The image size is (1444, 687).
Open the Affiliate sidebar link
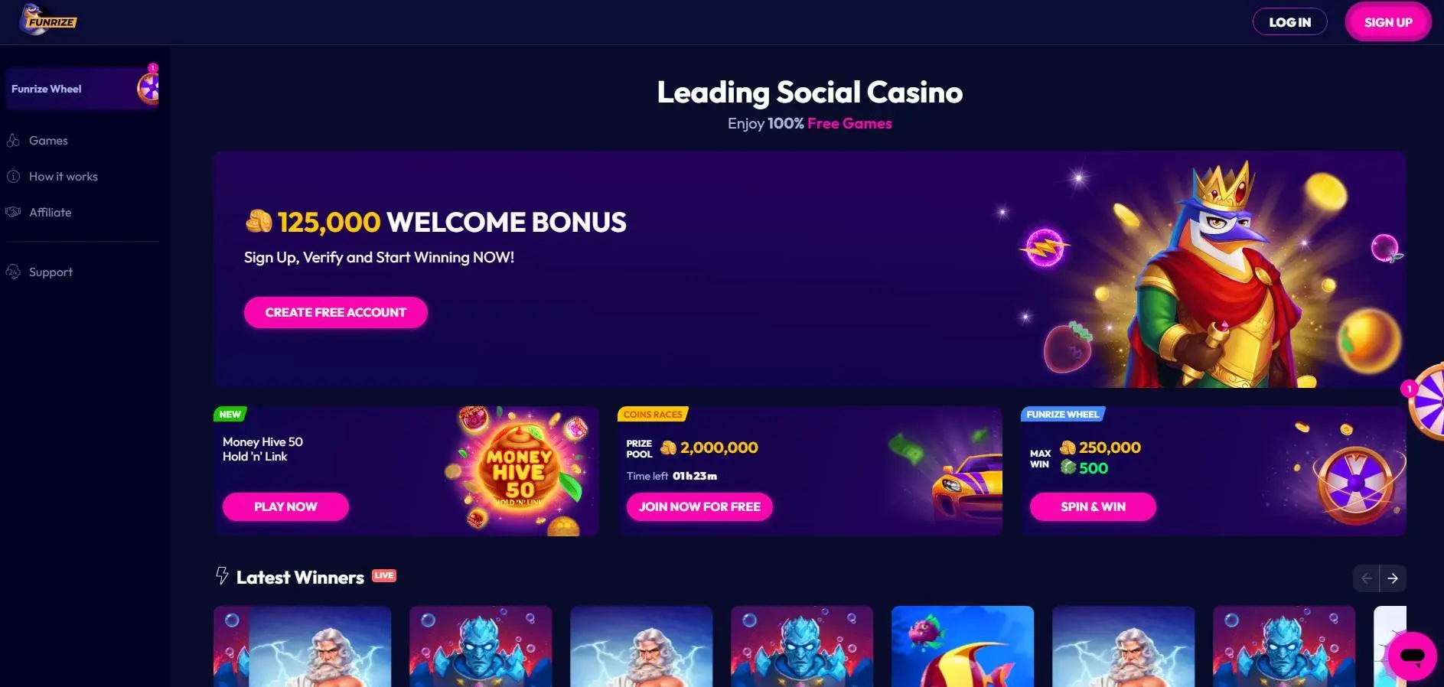click(x=51, y=213)
